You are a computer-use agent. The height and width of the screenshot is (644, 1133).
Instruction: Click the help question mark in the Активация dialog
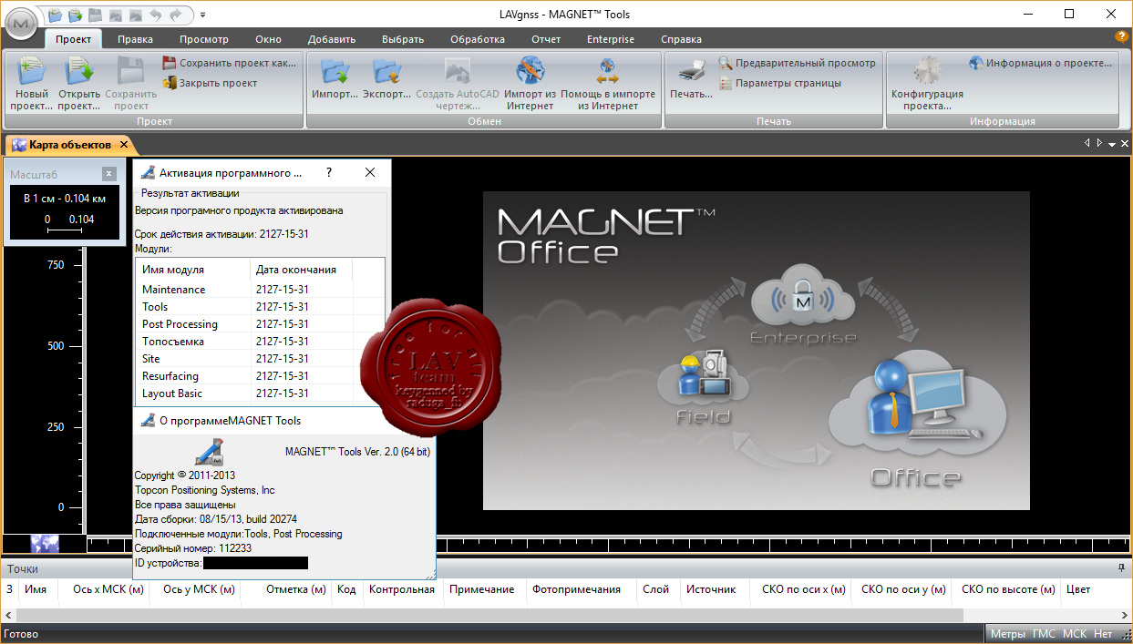tap(329, 172)
